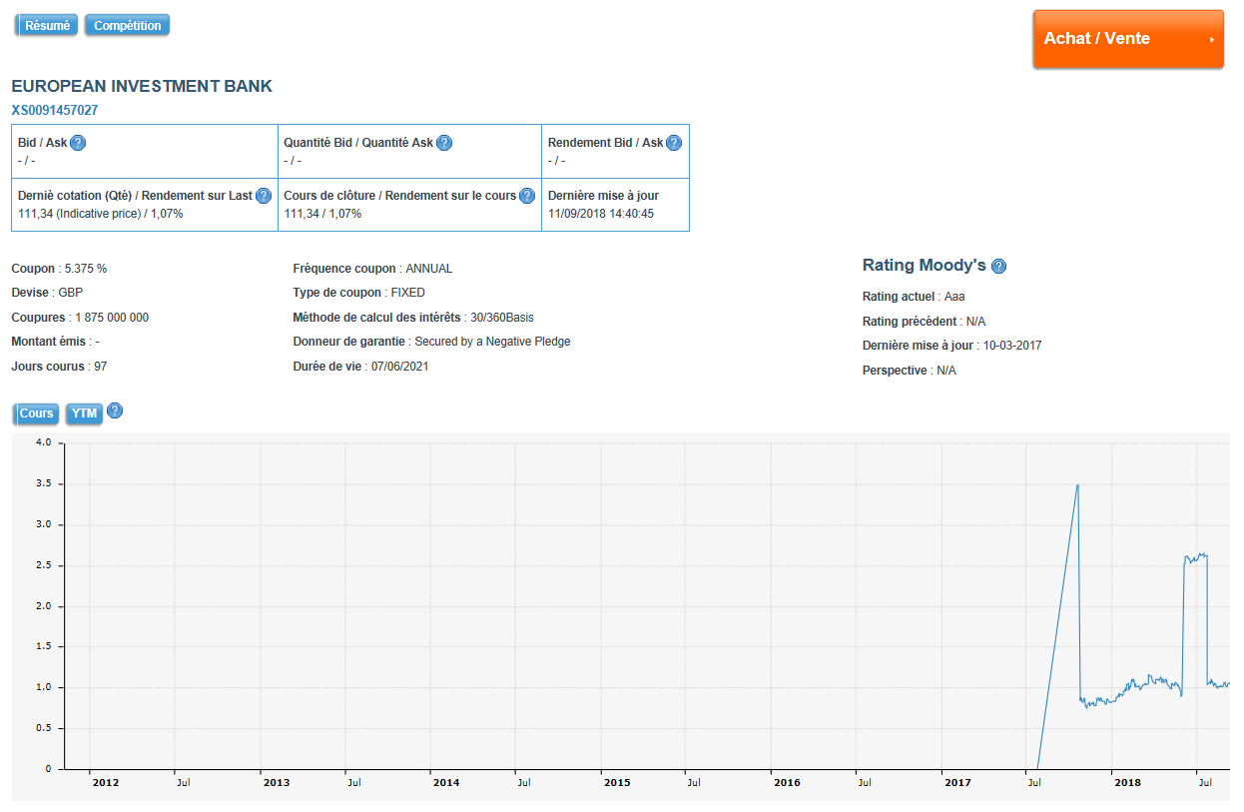
Task: Open the Cours de clôture help icon
Action: click(x=528, y=196)
